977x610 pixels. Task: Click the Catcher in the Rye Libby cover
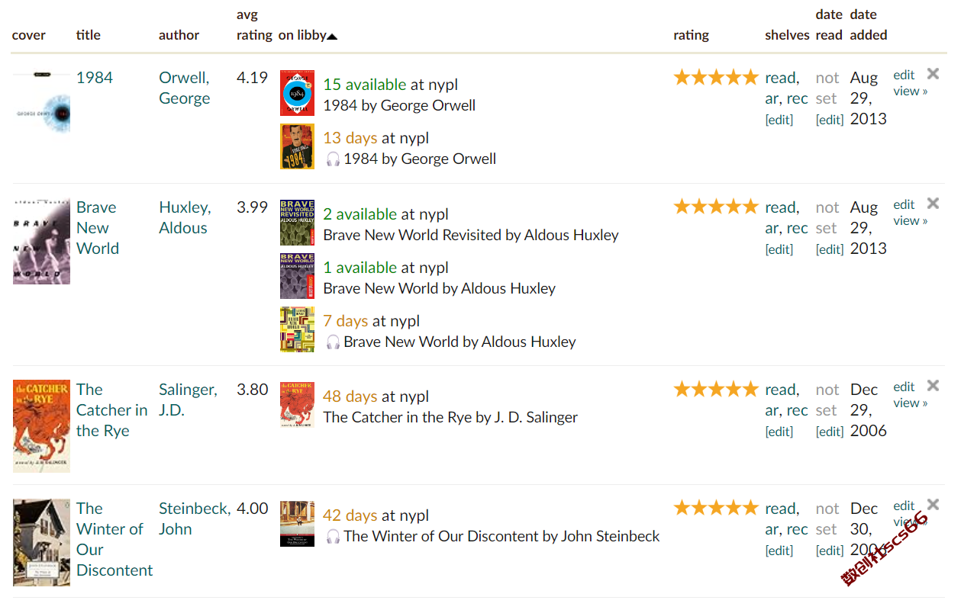click(297, 405)
